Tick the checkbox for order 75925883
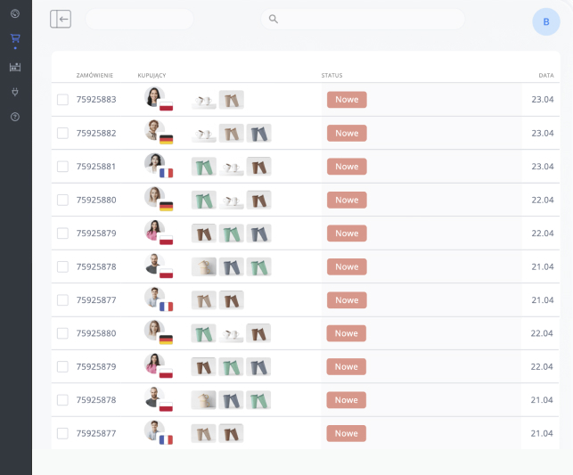This screenshot has width=573, height=475. click(x=62, y=100)
